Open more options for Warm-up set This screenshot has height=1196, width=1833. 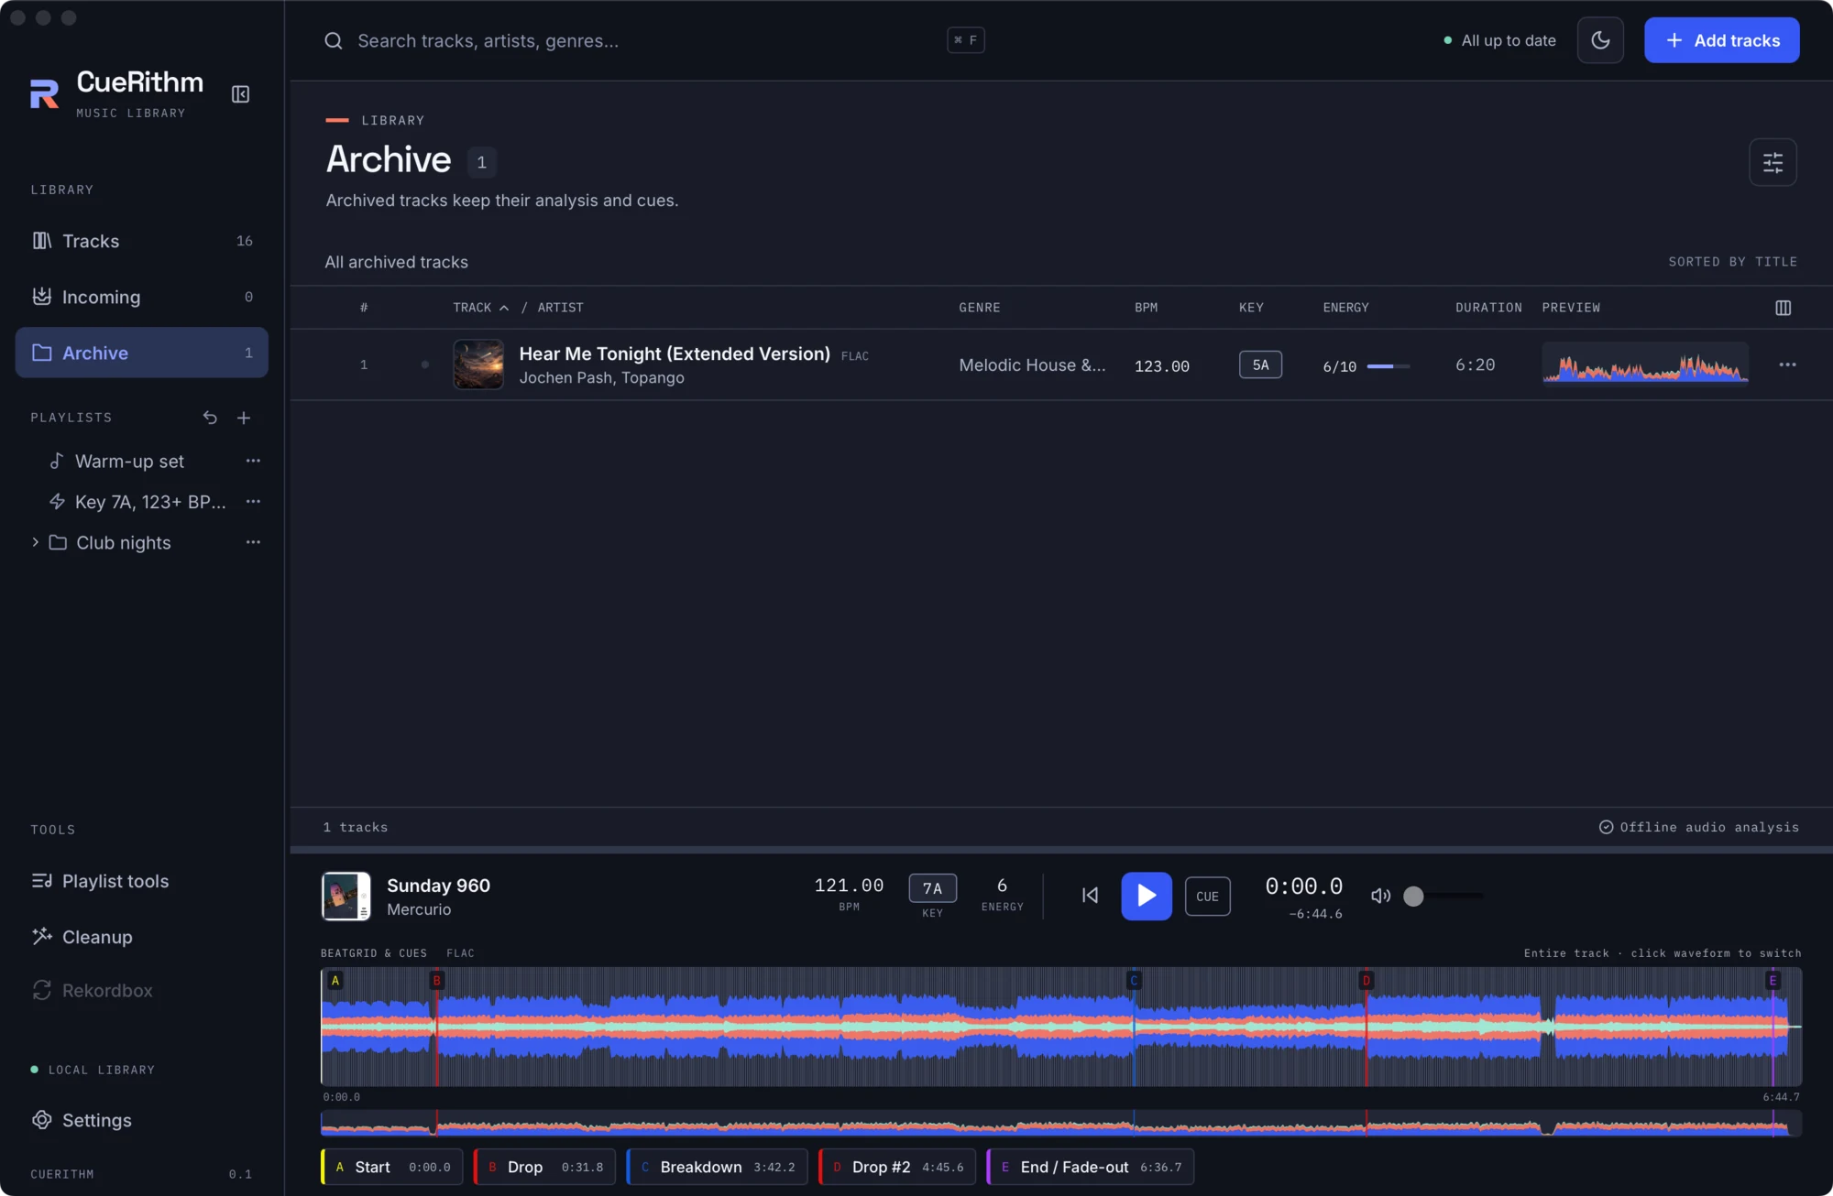coord(253,461)
